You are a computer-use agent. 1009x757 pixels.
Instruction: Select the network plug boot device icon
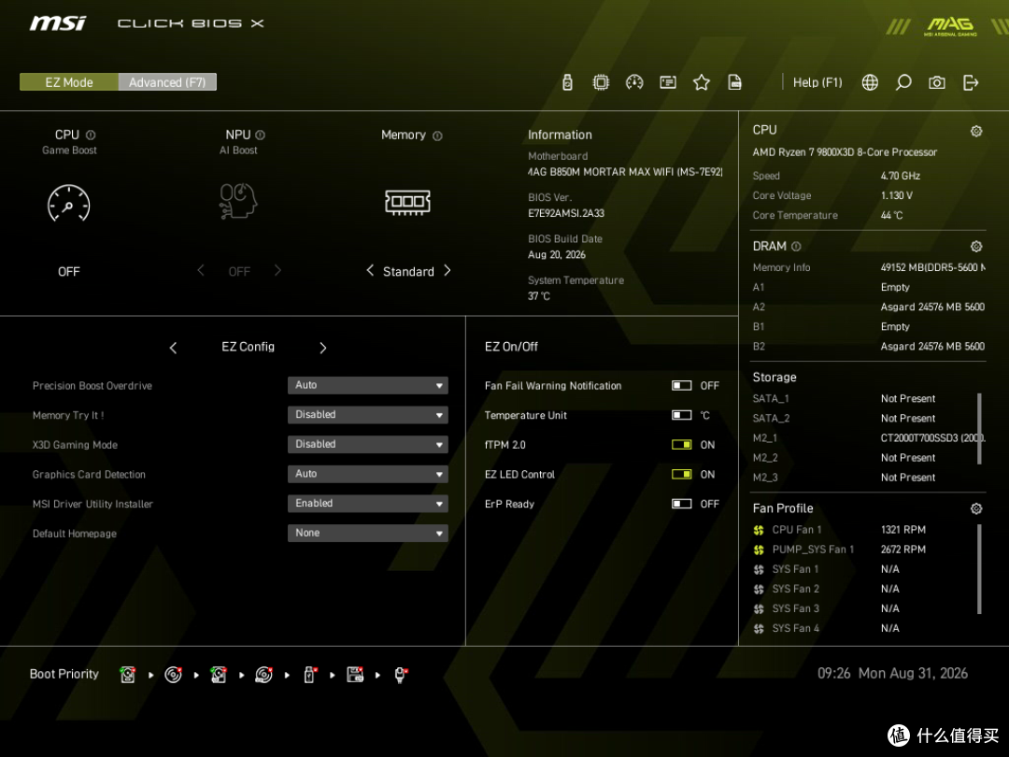[400, 675]
